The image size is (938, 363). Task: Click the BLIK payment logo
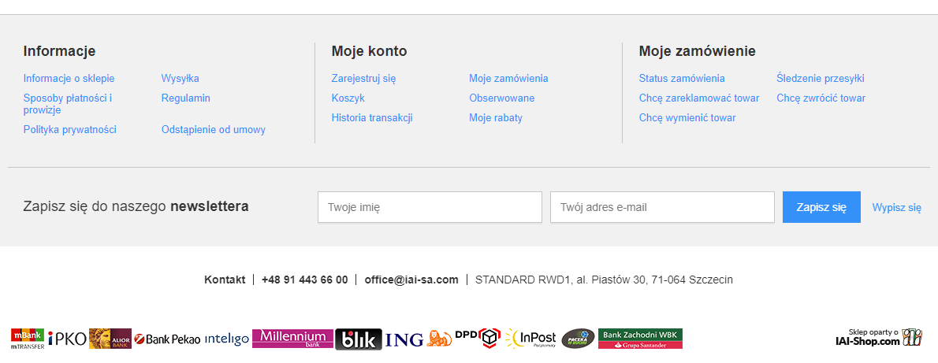[359, 339]
